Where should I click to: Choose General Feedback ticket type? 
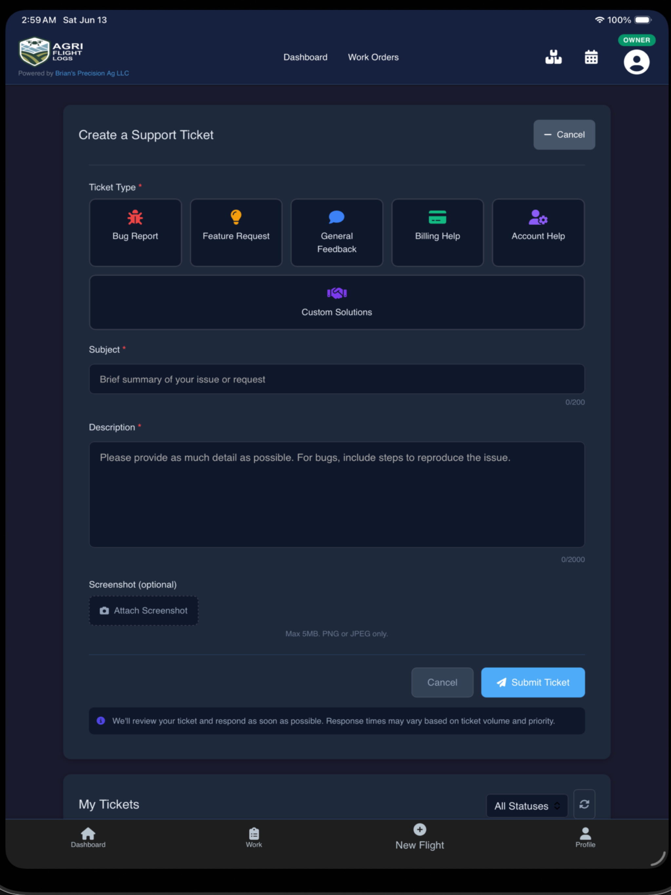[337, 233]
